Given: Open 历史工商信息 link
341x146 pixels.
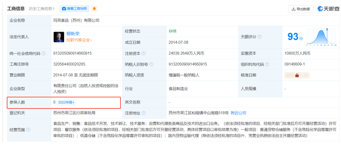Looking at the screenshot, I should click(42, 9).
